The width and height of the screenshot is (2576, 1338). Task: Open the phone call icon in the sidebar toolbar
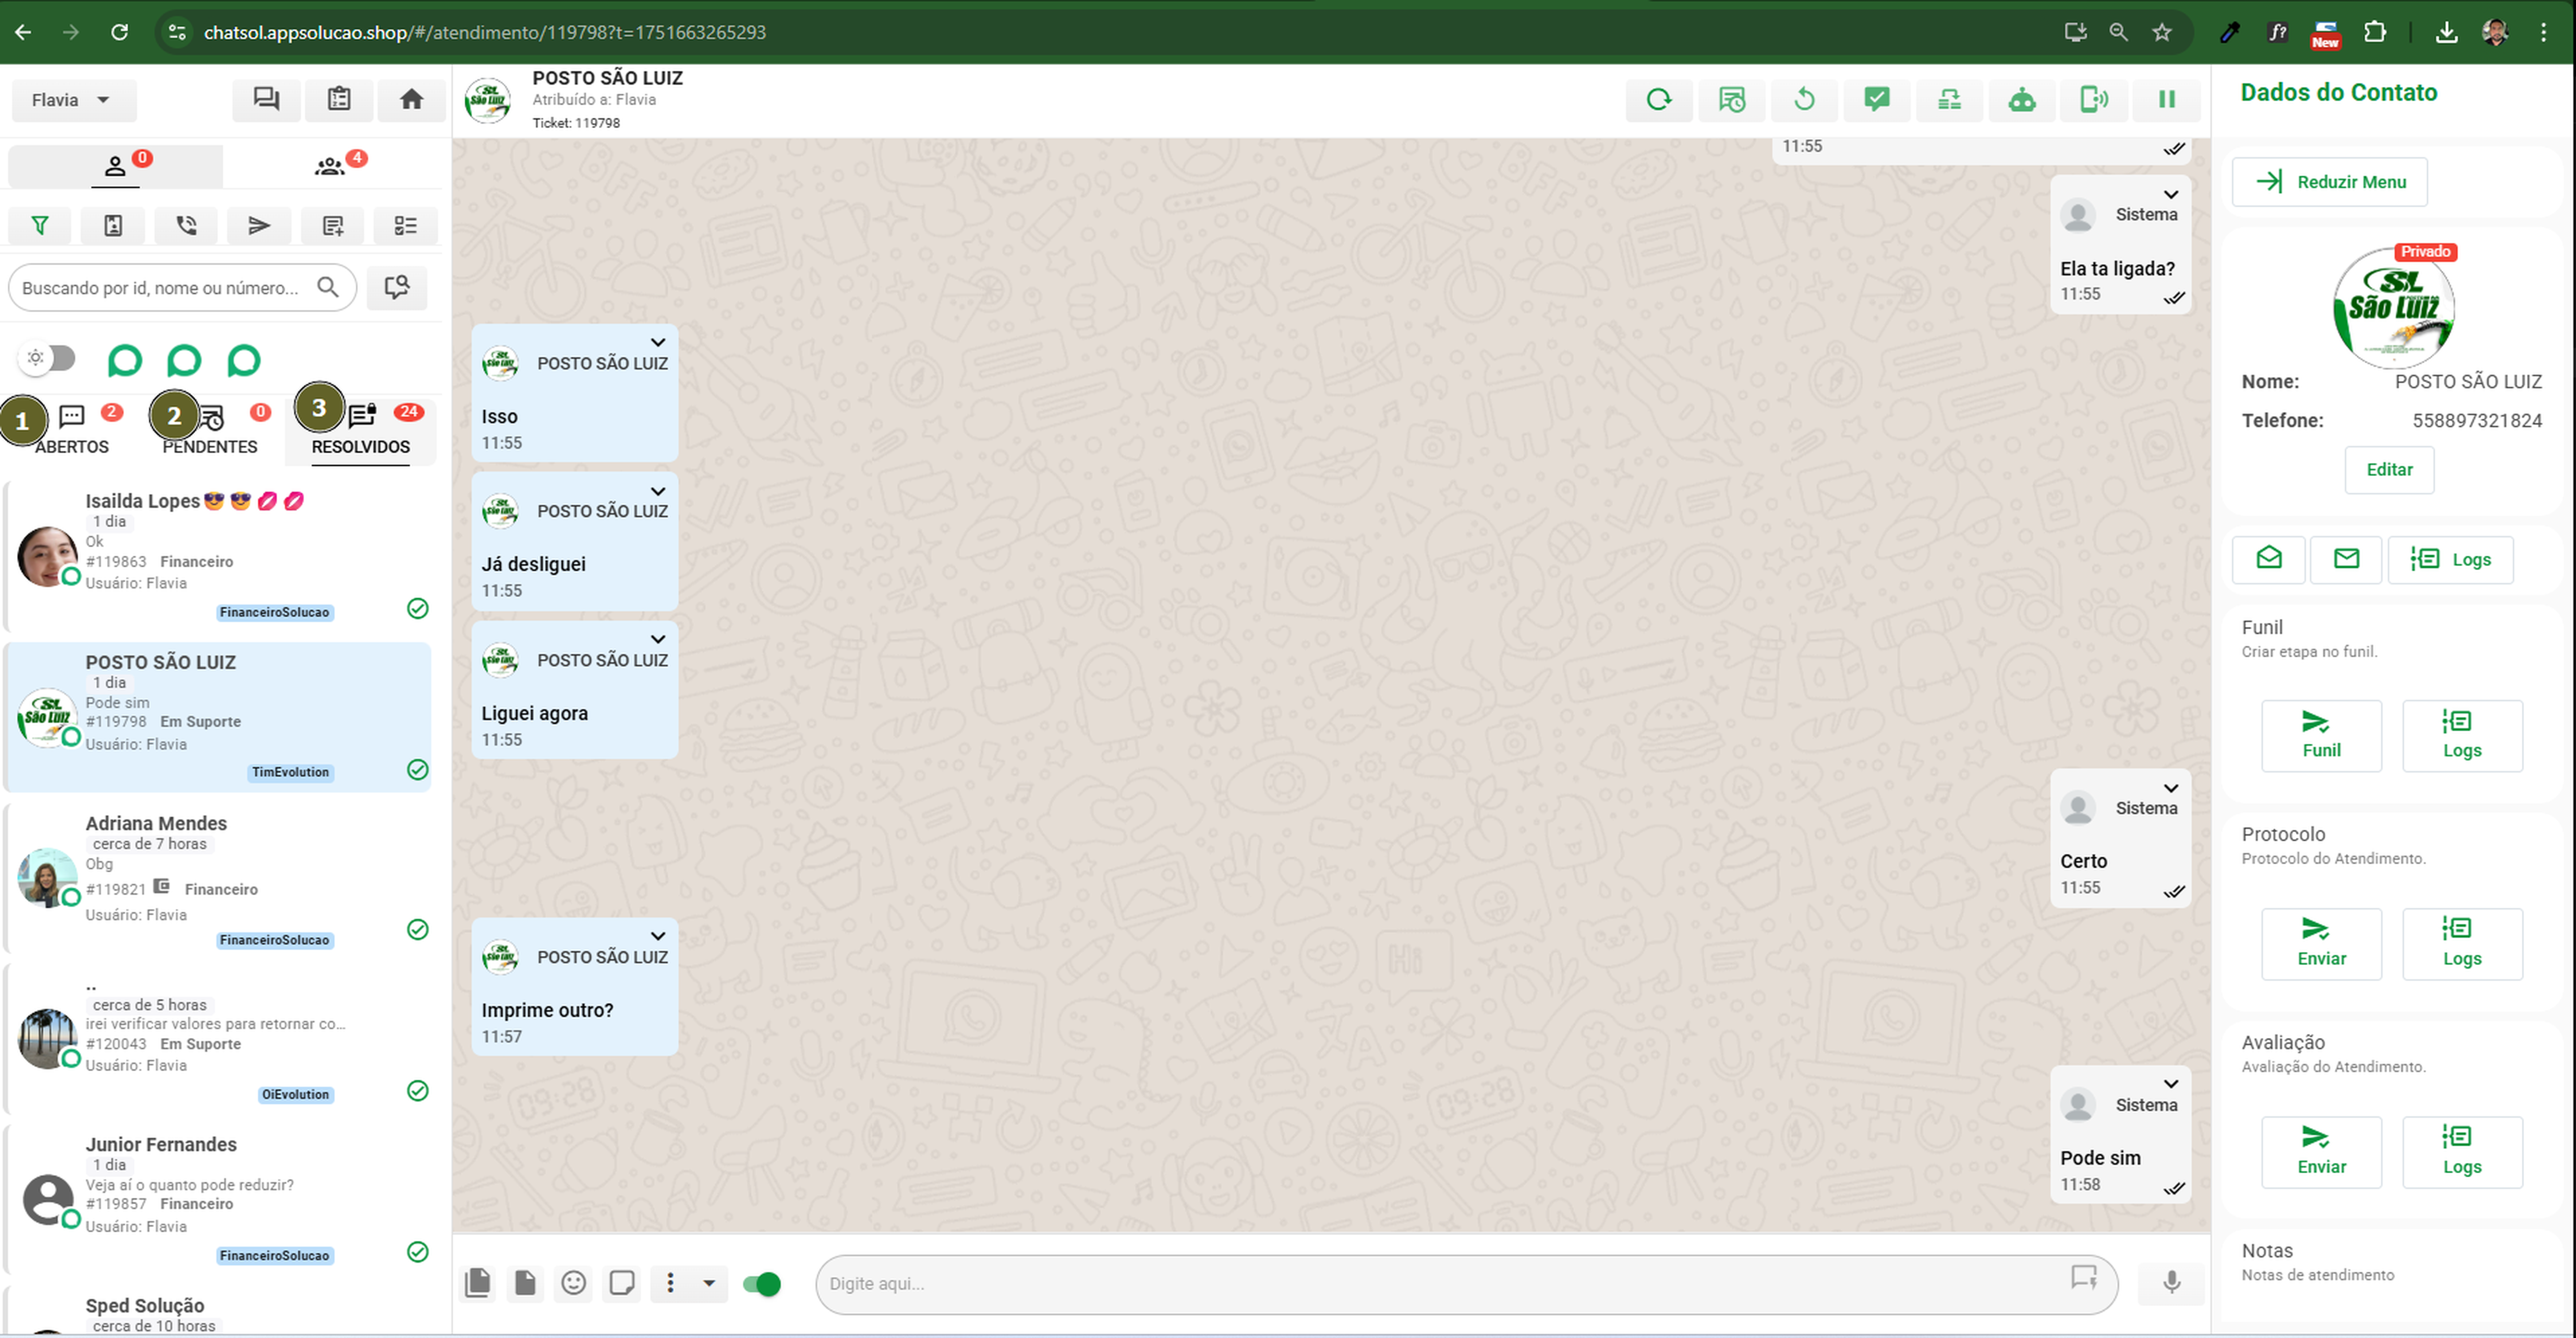(185, 225)
